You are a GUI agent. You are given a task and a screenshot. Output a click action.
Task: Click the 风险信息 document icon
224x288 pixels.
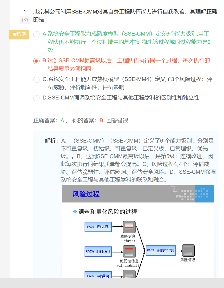(x=188, y=251)
